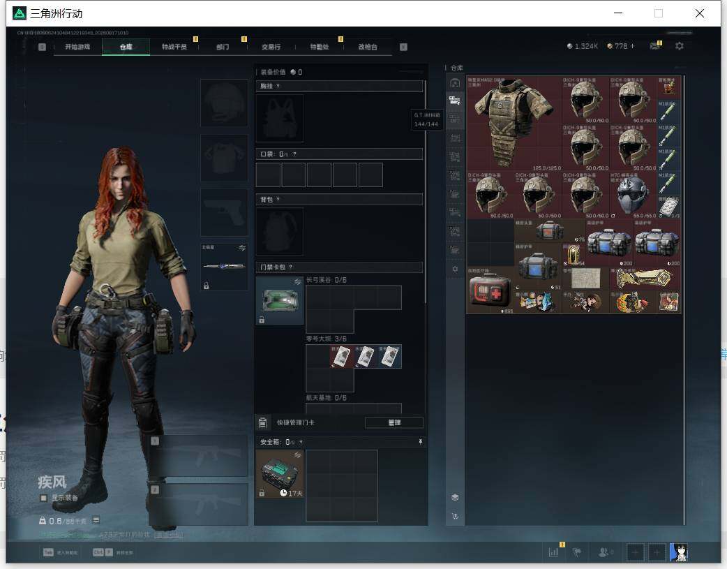This screenshot has width=727, height=569.
Task: Click the 管理 keycard management button
Action: 394,422
